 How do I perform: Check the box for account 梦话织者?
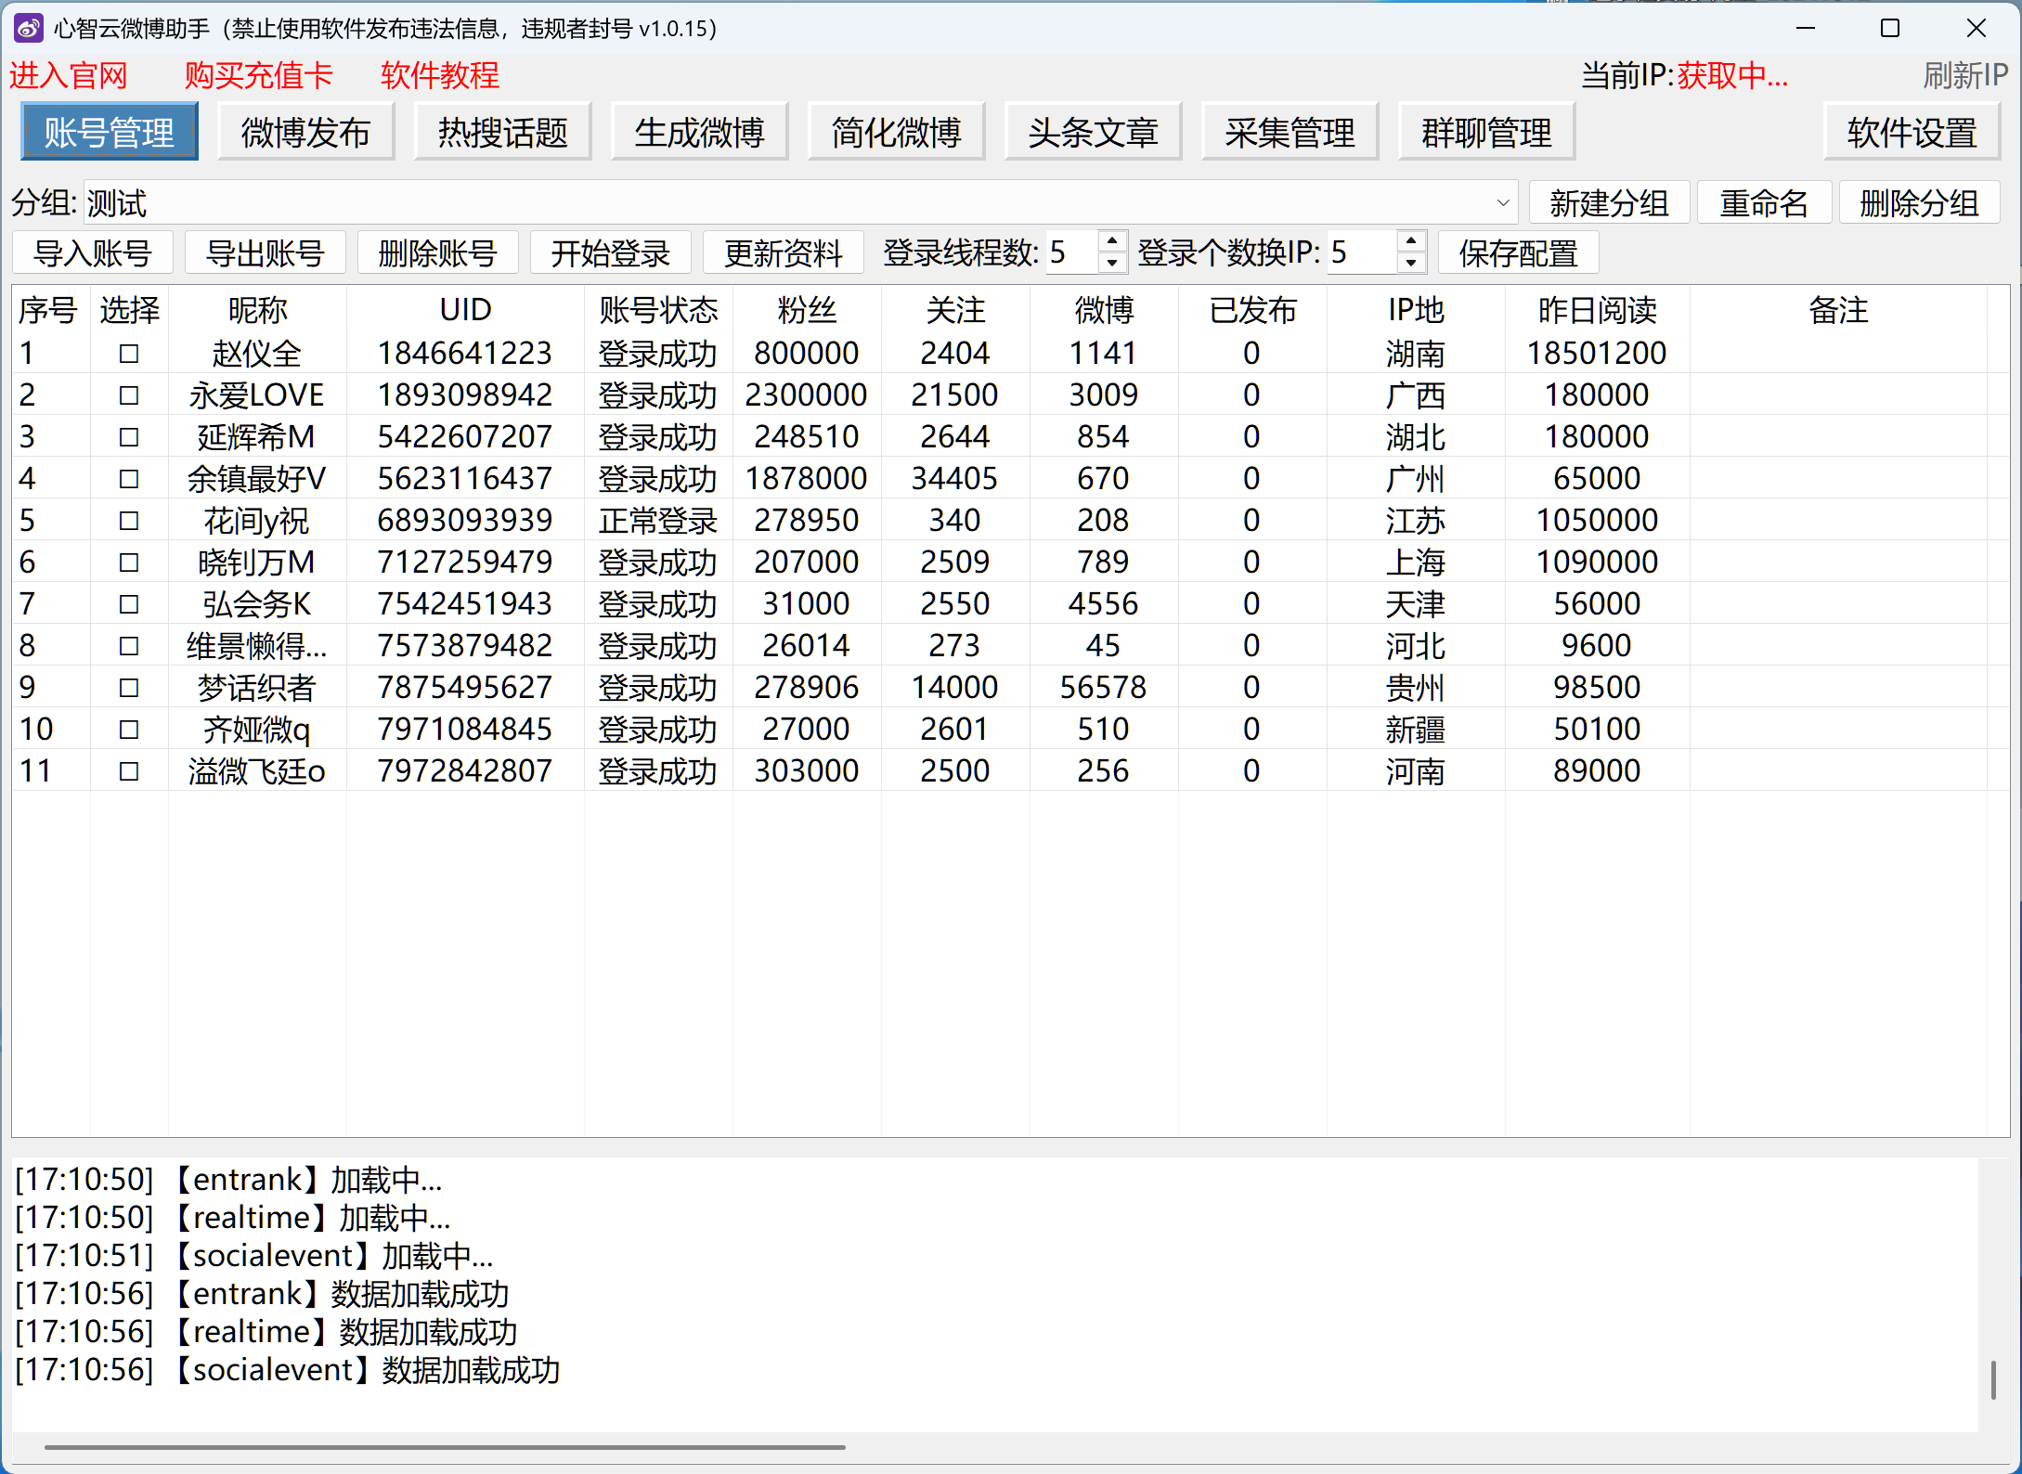click(x=129, y=688)
